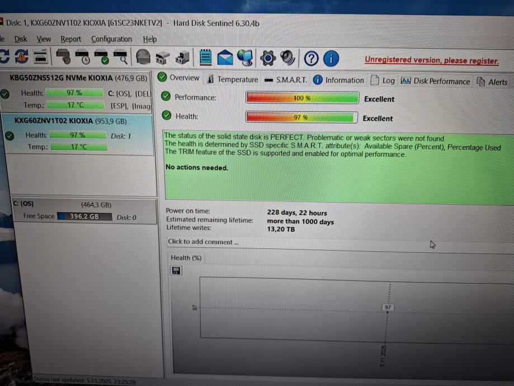This screenshot has height=386, width=514.
Task: Click the stacked disk drives toolbar icon
Action: click(41, 57)
